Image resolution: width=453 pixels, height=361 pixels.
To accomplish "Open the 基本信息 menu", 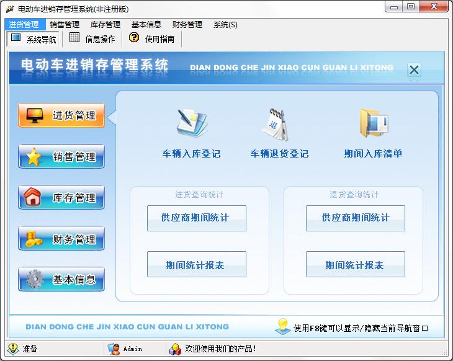I will 146,25.
